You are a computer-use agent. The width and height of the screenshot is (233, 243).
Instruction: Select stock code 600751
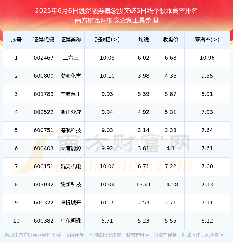[44, 130]
